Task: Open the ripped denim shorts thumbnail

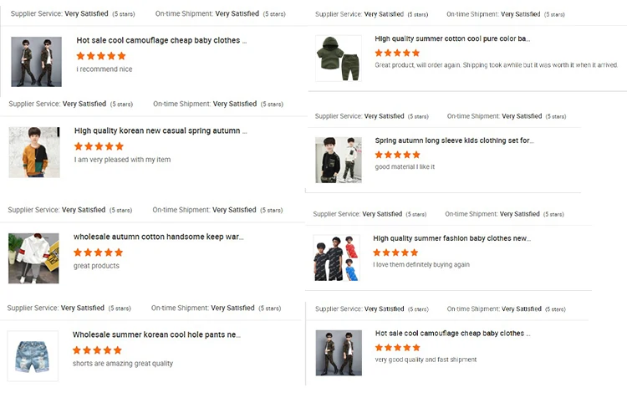Action: [33, 355]
